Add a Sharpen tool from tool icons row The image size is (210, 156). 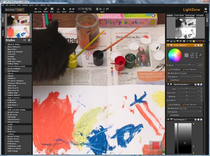click(174, 41)
